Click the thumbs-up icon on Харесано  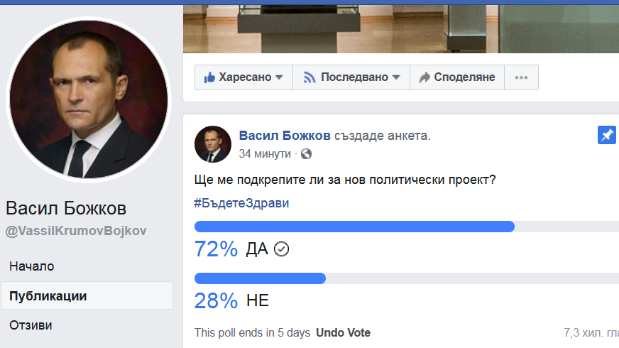click(x=209, y=77)
